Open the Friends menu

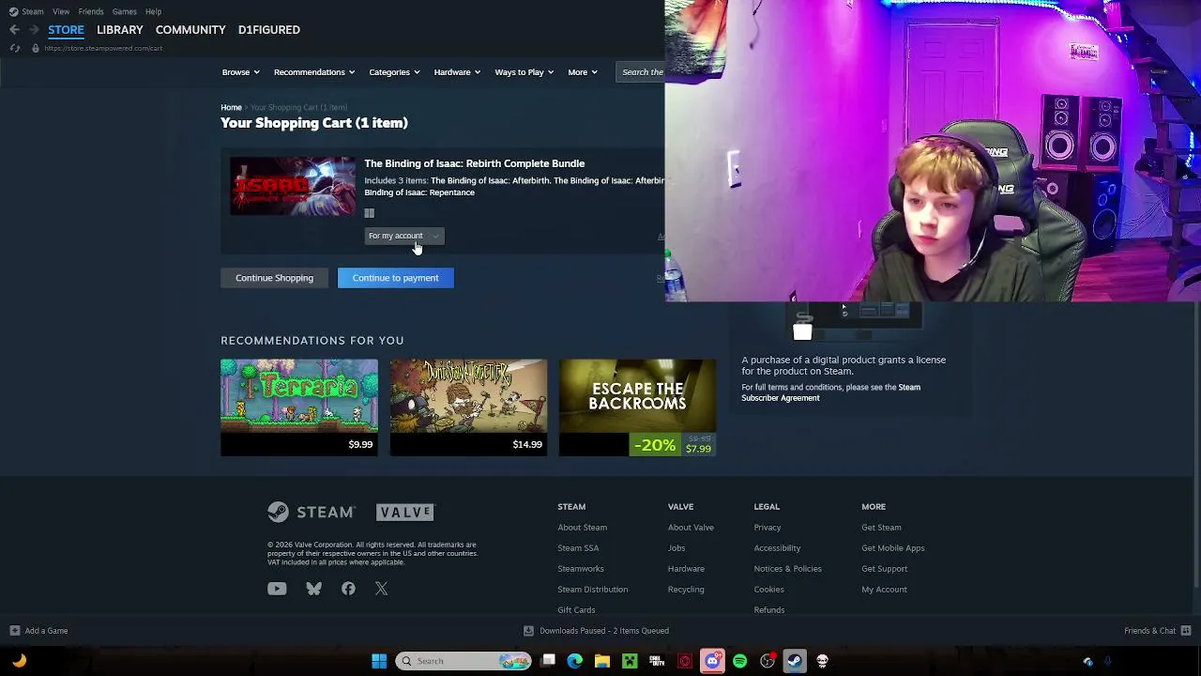pyautogui.click(x=91, y=11)
